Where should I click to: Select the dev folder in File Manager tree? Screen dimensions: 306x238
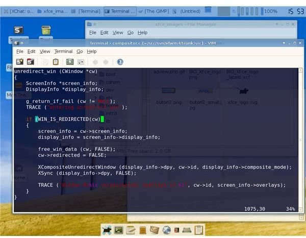(x=107, y=90)
